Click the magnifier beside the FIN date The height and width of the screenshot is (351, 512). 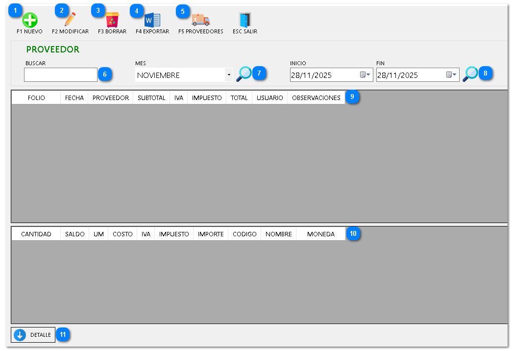(470, 74)
